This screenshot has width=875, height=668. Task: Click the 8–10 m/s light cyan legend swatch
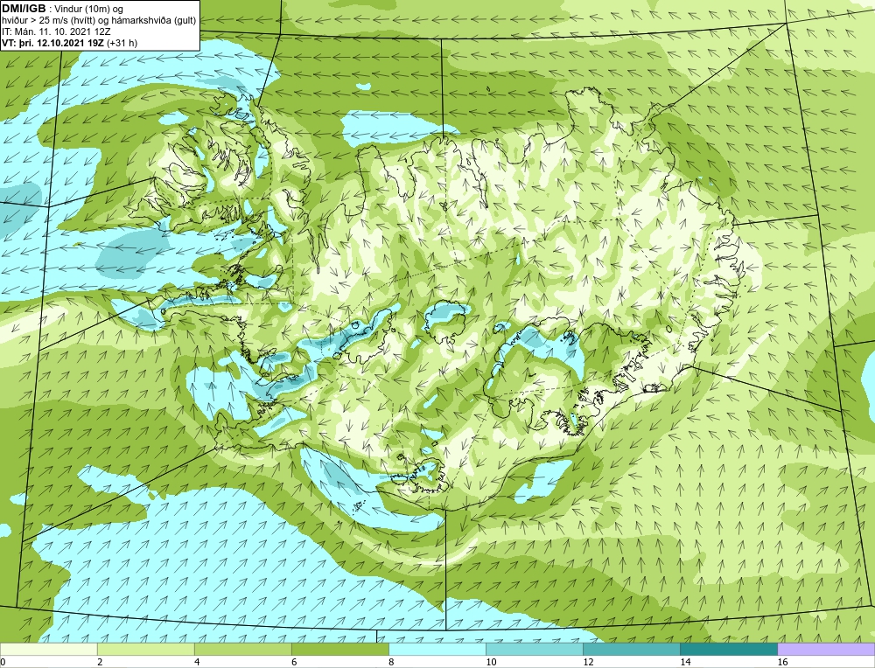point(437,649)
